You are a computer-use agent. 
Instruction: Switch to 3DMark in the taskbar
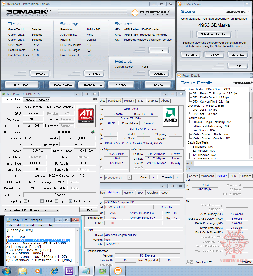coord(118,271)
